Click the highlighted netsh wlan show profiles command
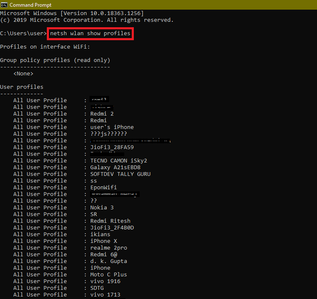This screenshot has height=299, width=317. [x=90, y=34]
